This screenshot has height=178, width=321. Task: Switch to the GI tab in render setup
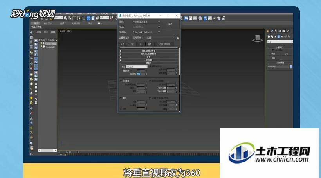[x=141, y=44]
